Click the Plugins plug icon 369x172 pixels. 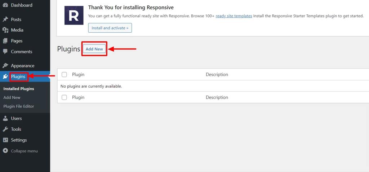click(x=5, y=76)
